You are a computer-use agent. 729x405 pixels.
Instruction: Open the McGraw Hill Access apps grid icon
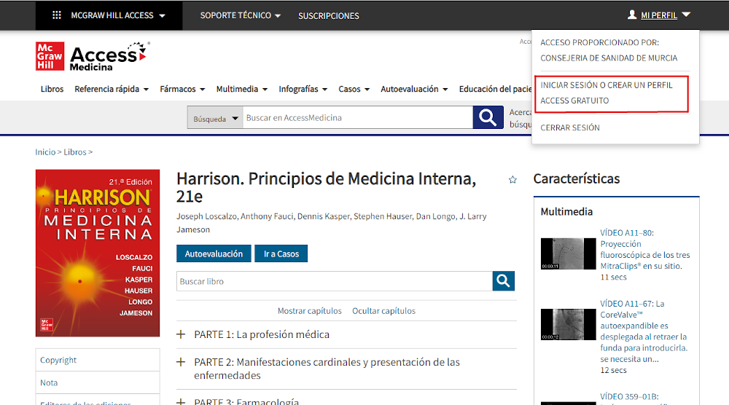coord(57,15)
